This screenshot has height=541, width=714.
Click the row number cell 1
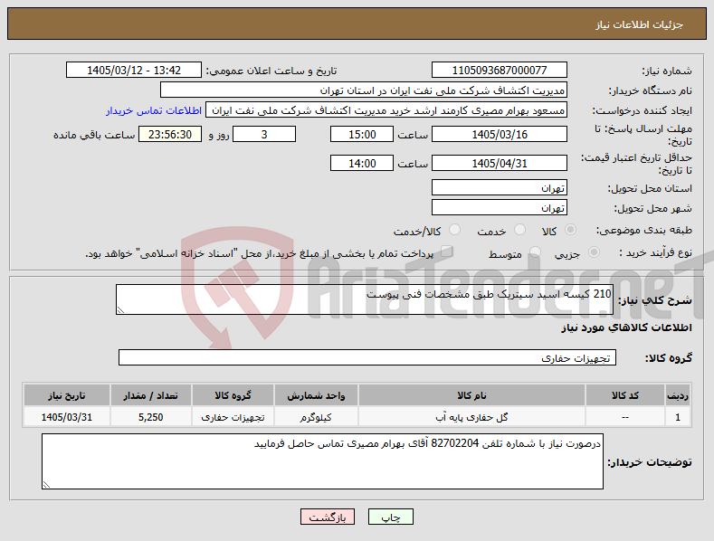coord(678,417)
